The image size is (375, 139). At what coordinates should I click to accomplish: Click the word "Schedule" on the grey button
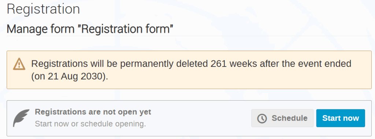[x=289, y=118]
